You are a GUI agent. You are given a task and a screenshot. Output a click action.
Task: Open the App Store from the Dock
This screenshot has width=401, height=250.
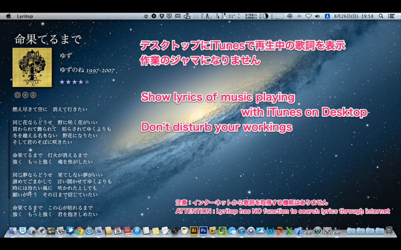137,230
